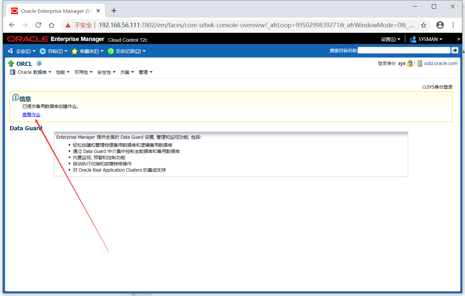The height and width of the screenshot is (296, 465).
Task: Go to browser home page icon
Action: (51, 25)
